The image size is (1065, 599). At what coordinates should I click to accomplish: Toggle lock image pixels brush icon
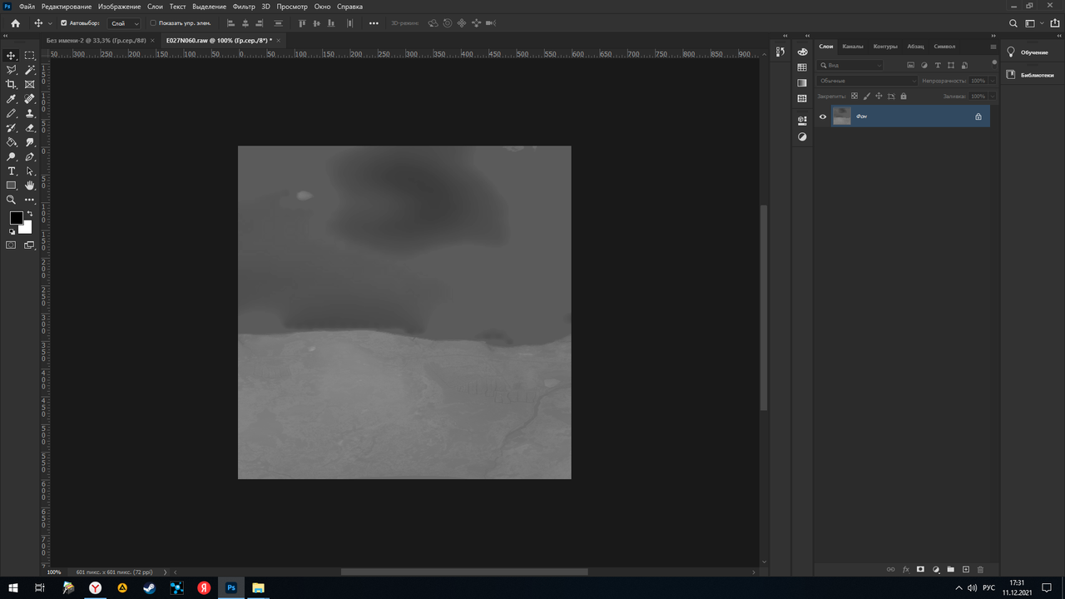866,97
